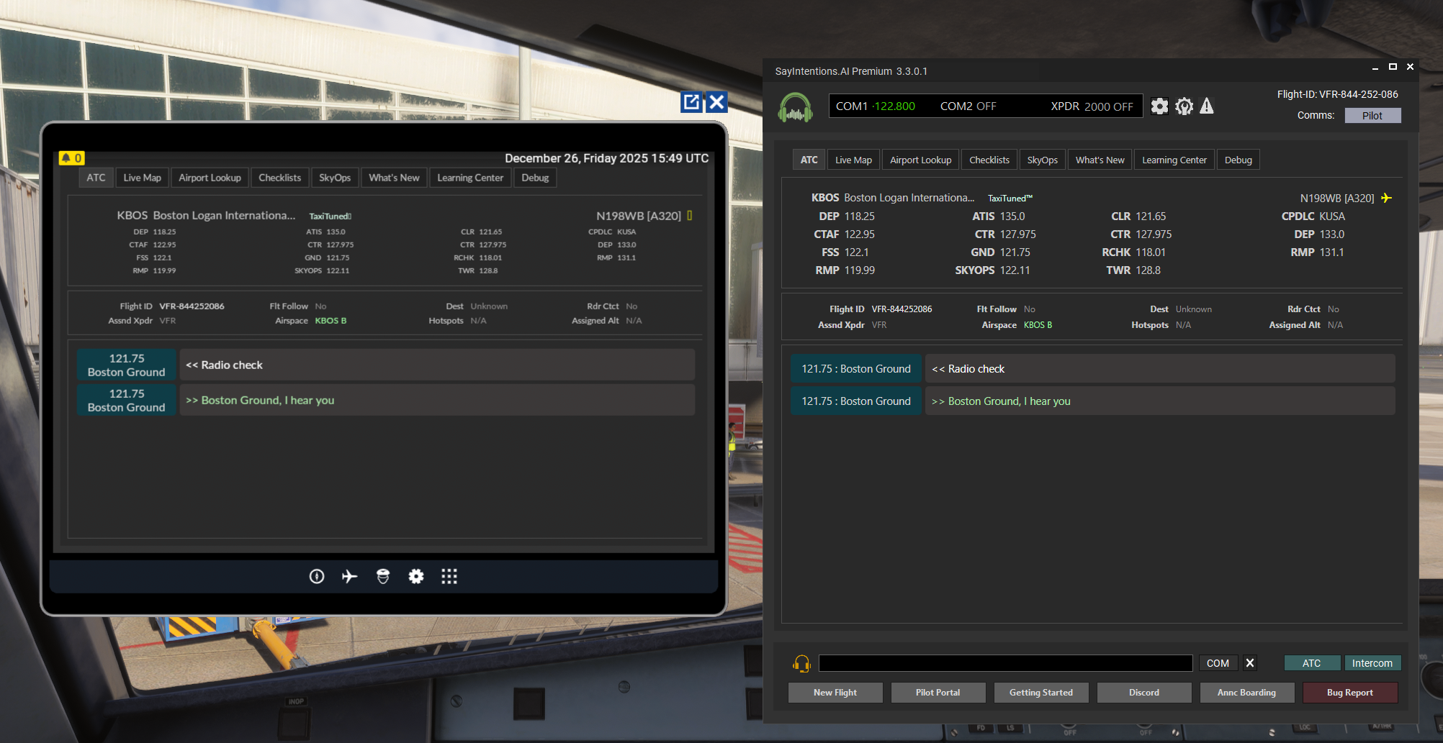Click COM2 OFF display
The height and width of the screenshot is (743, 1443).
click(x=968, y=106)
